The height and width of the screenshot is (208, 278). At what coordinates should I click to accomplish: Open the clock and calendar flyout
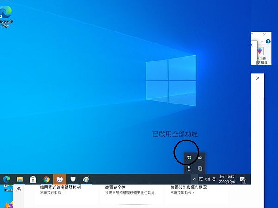point(227,179)
